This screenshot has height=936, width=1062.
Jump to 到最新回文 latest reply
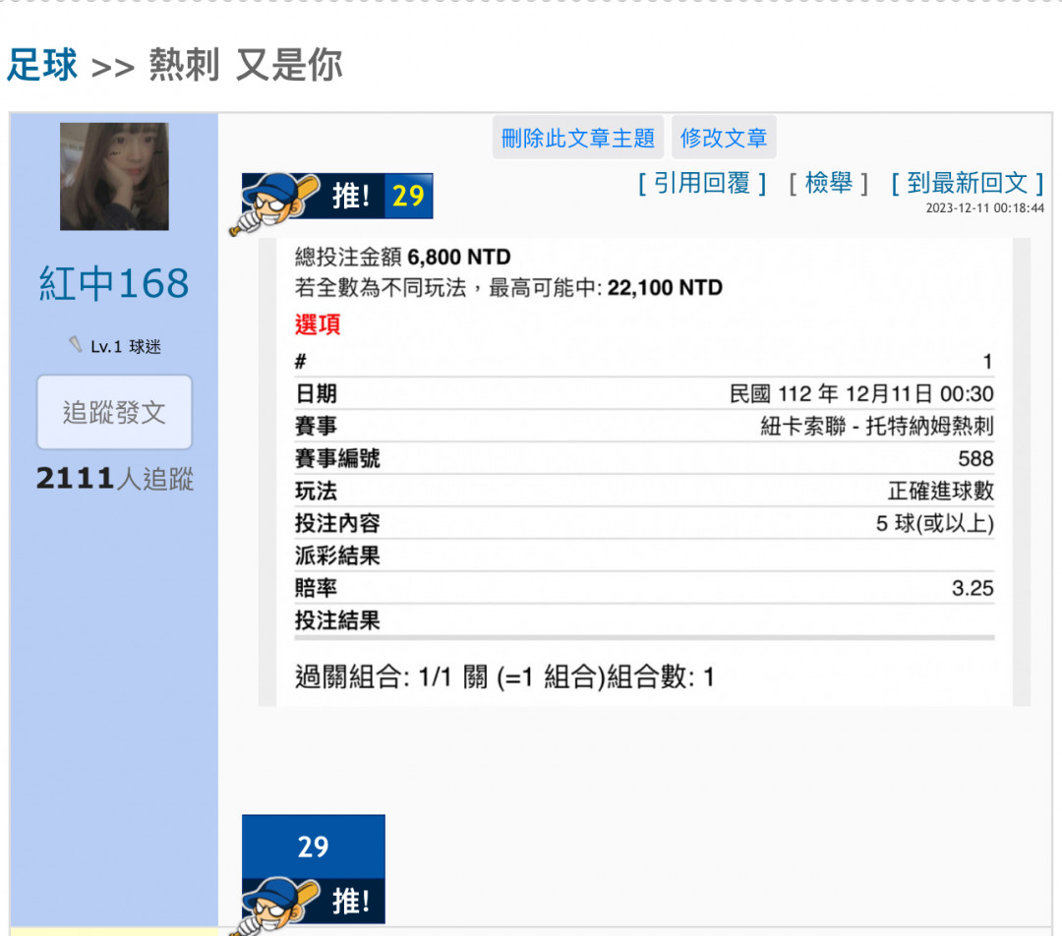[968, 183]
